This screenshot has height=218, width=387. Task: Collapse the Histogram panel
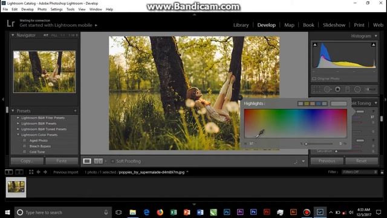tap(376, 36)
